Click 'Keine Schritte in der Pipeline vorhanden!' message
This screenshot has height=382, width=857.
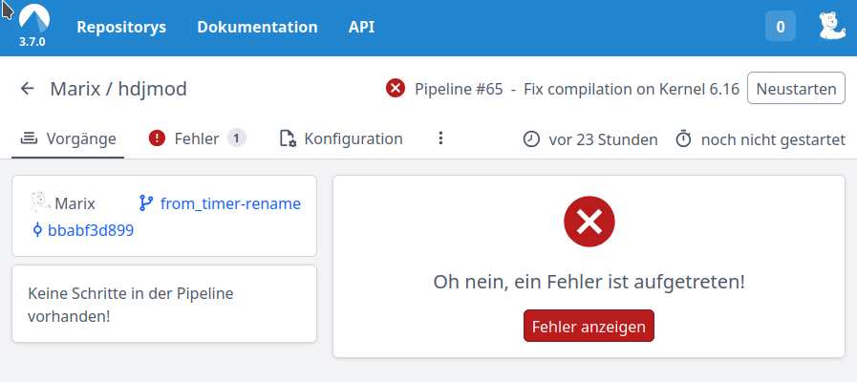[131, 305]
